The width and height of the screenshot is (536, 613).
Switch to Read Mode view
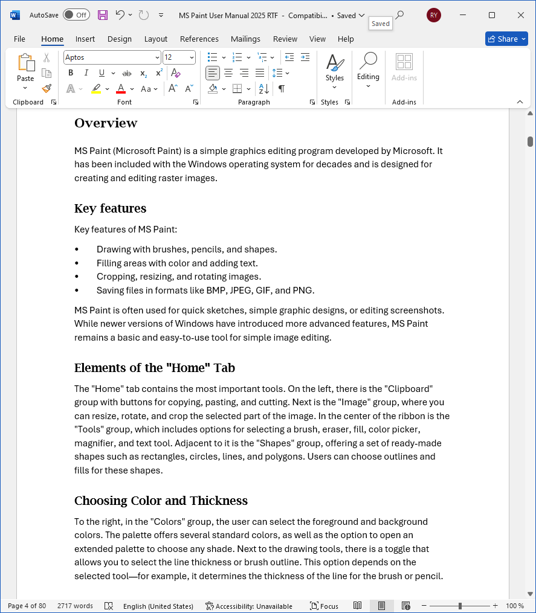358,606
